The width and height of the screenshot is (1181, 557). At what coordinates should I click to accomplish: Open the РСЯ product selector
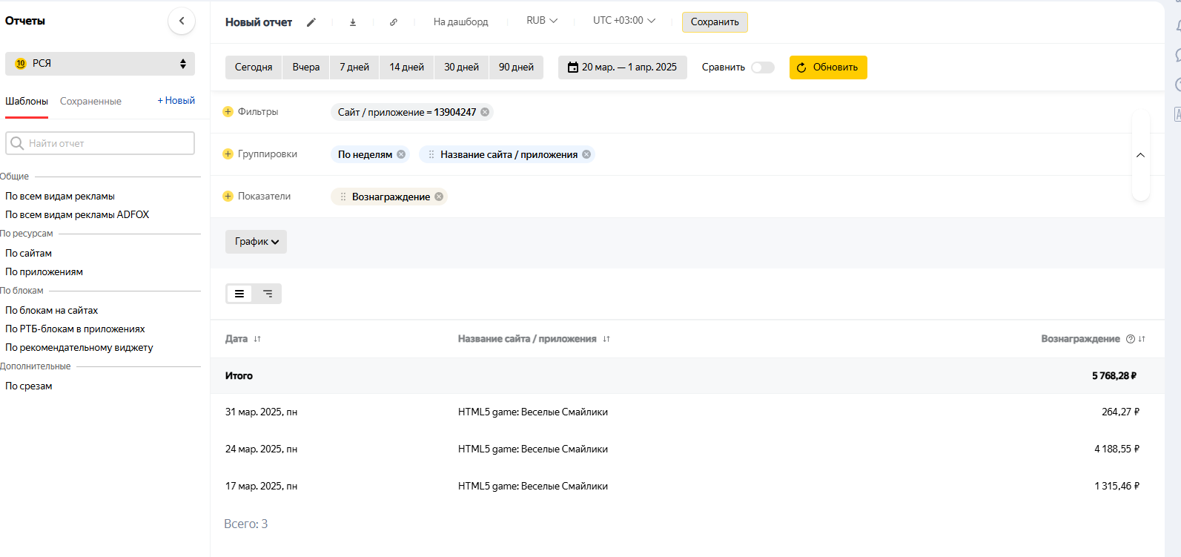pyautogui.click(x=100, y=64)
